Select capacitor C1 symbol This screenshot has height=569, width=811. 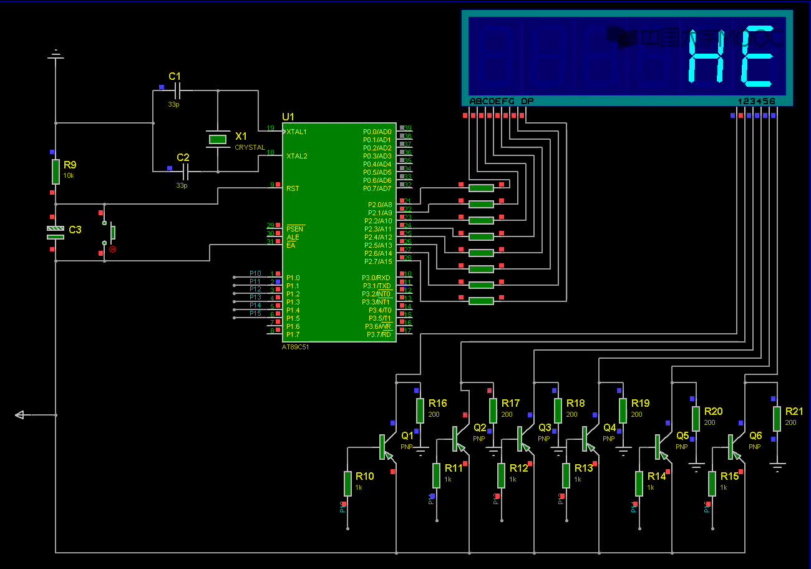tap(176, 92)
